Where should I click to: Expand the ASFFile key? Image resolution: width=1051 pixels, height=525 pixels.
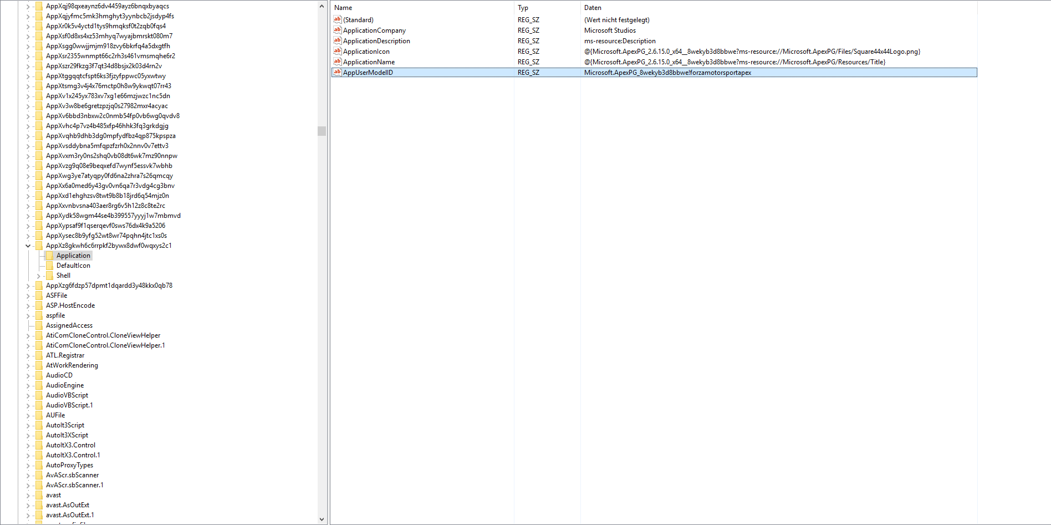[28, 295]
